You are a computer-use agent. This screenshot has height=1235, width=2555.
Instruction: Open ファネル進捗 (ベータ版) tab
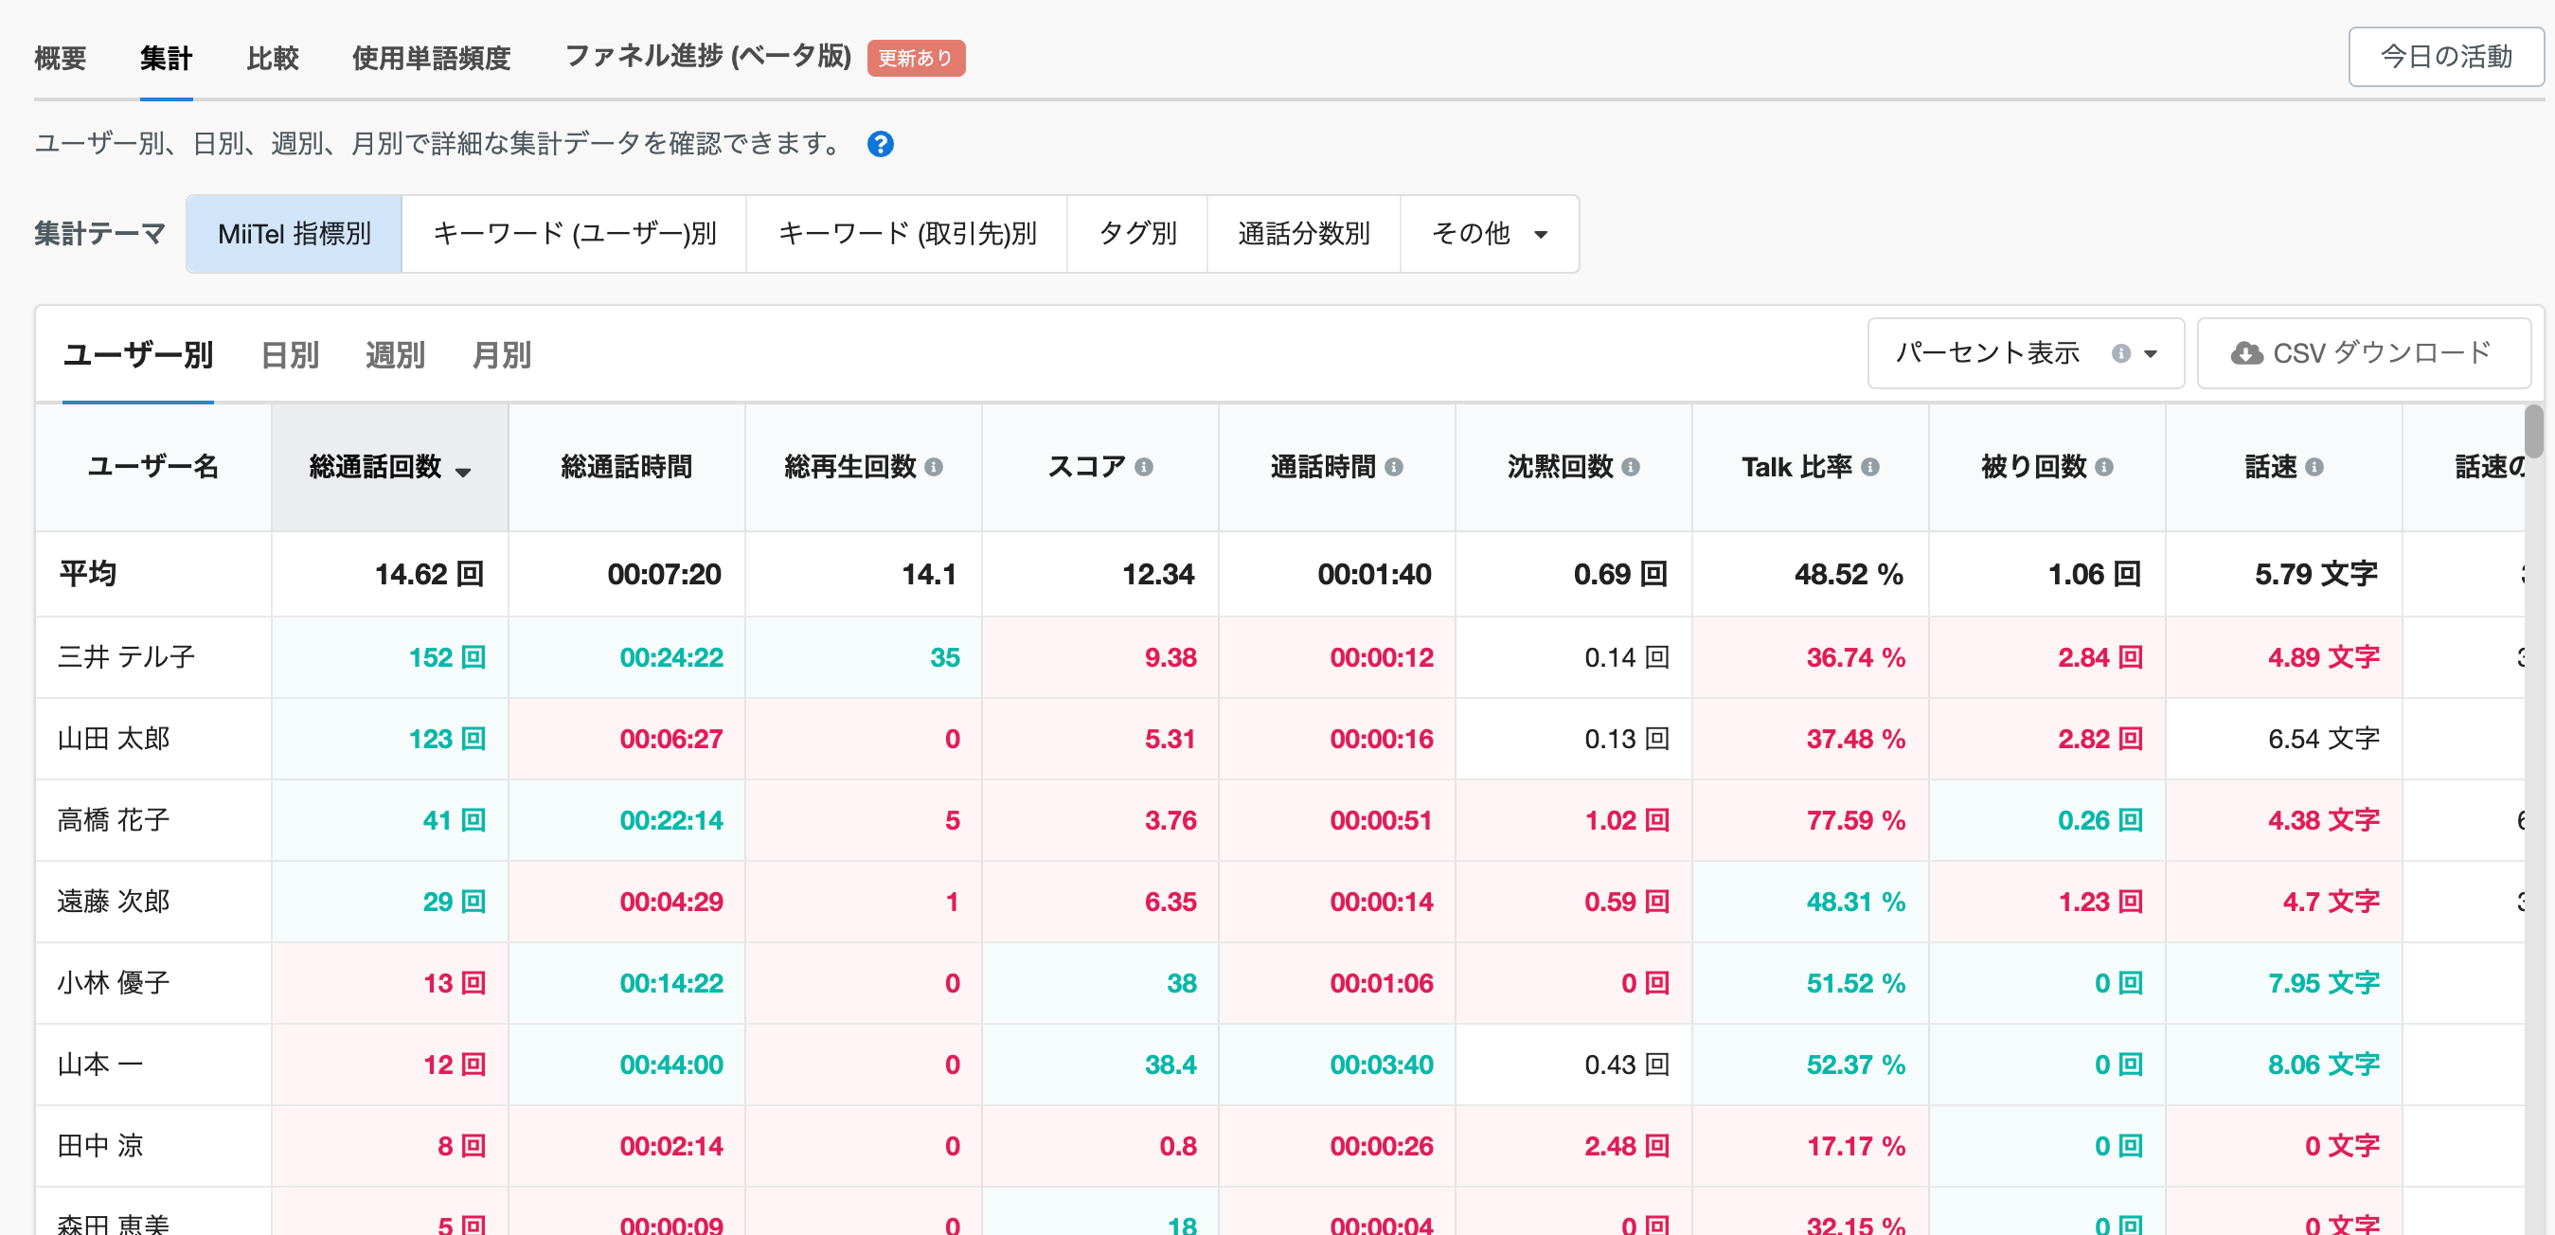708,57
